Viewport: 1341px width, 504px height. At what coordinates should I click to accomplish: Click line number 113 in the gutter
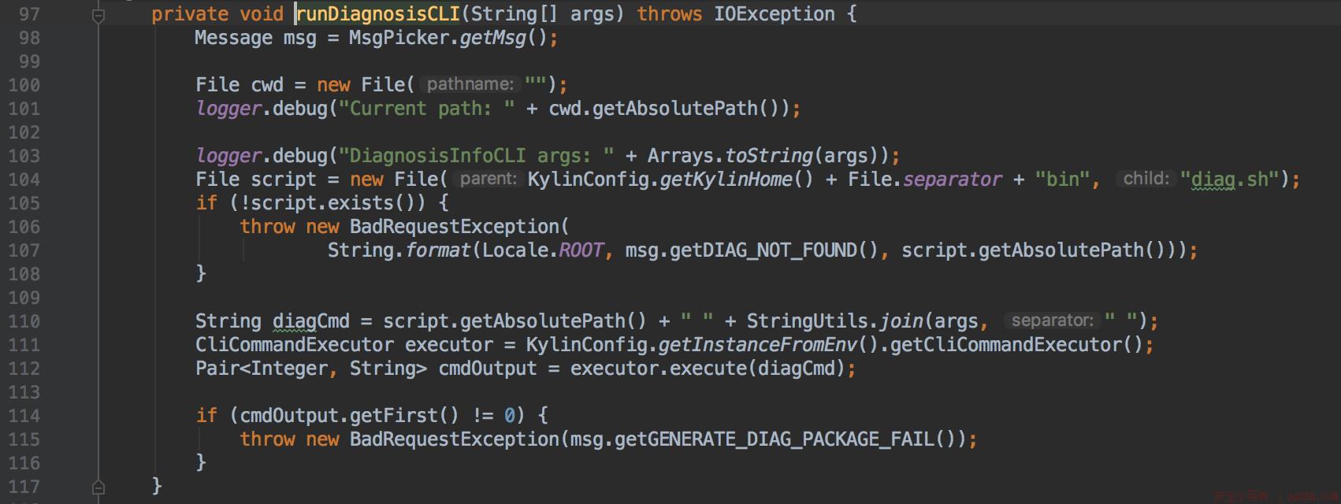tap(24, 392)
